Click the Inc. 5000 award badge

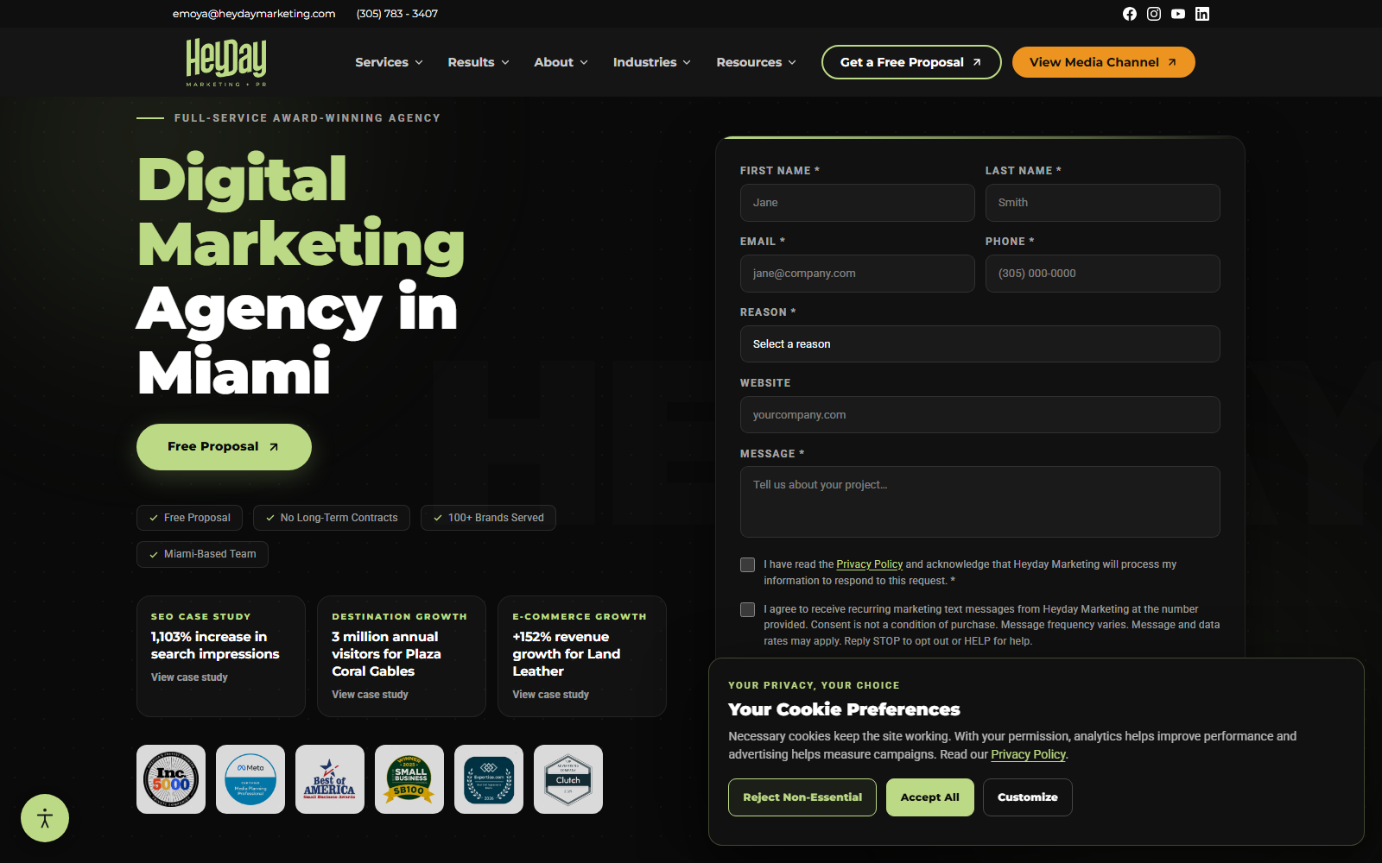[171, 779]
